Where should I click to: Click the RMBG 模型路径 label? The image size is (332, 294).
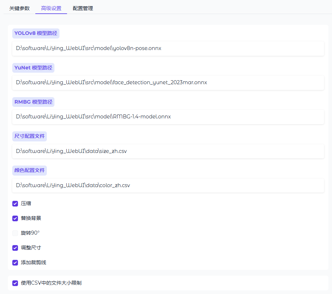(x=33, y=102)
